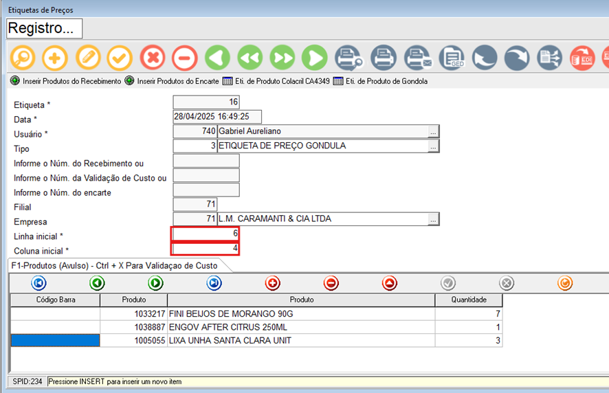Click the plain printer icon

tap(384, 58)
